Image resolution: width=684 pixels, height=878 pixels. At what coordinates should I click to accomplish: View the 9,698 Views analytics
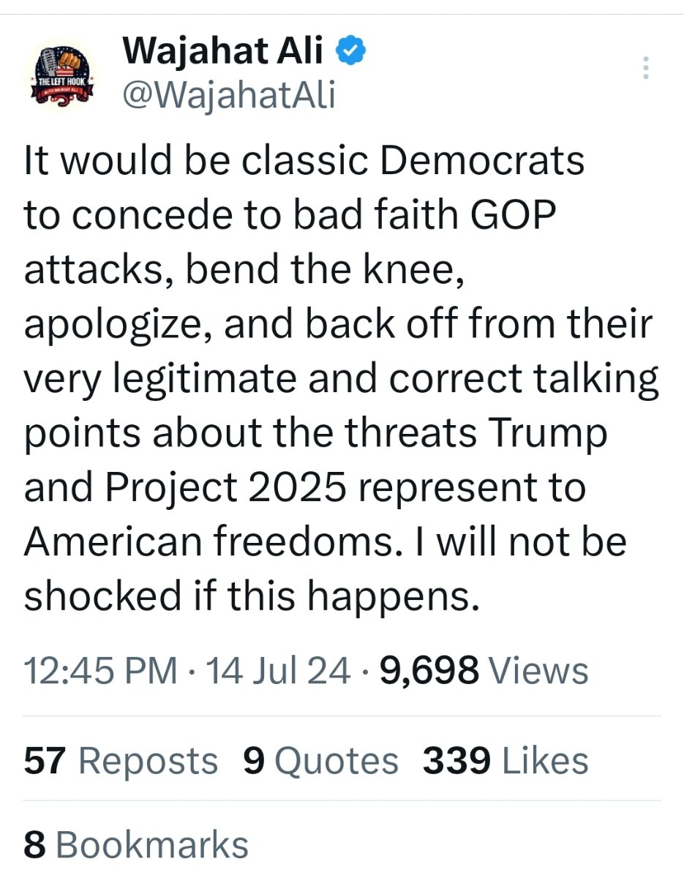[484, 670]
